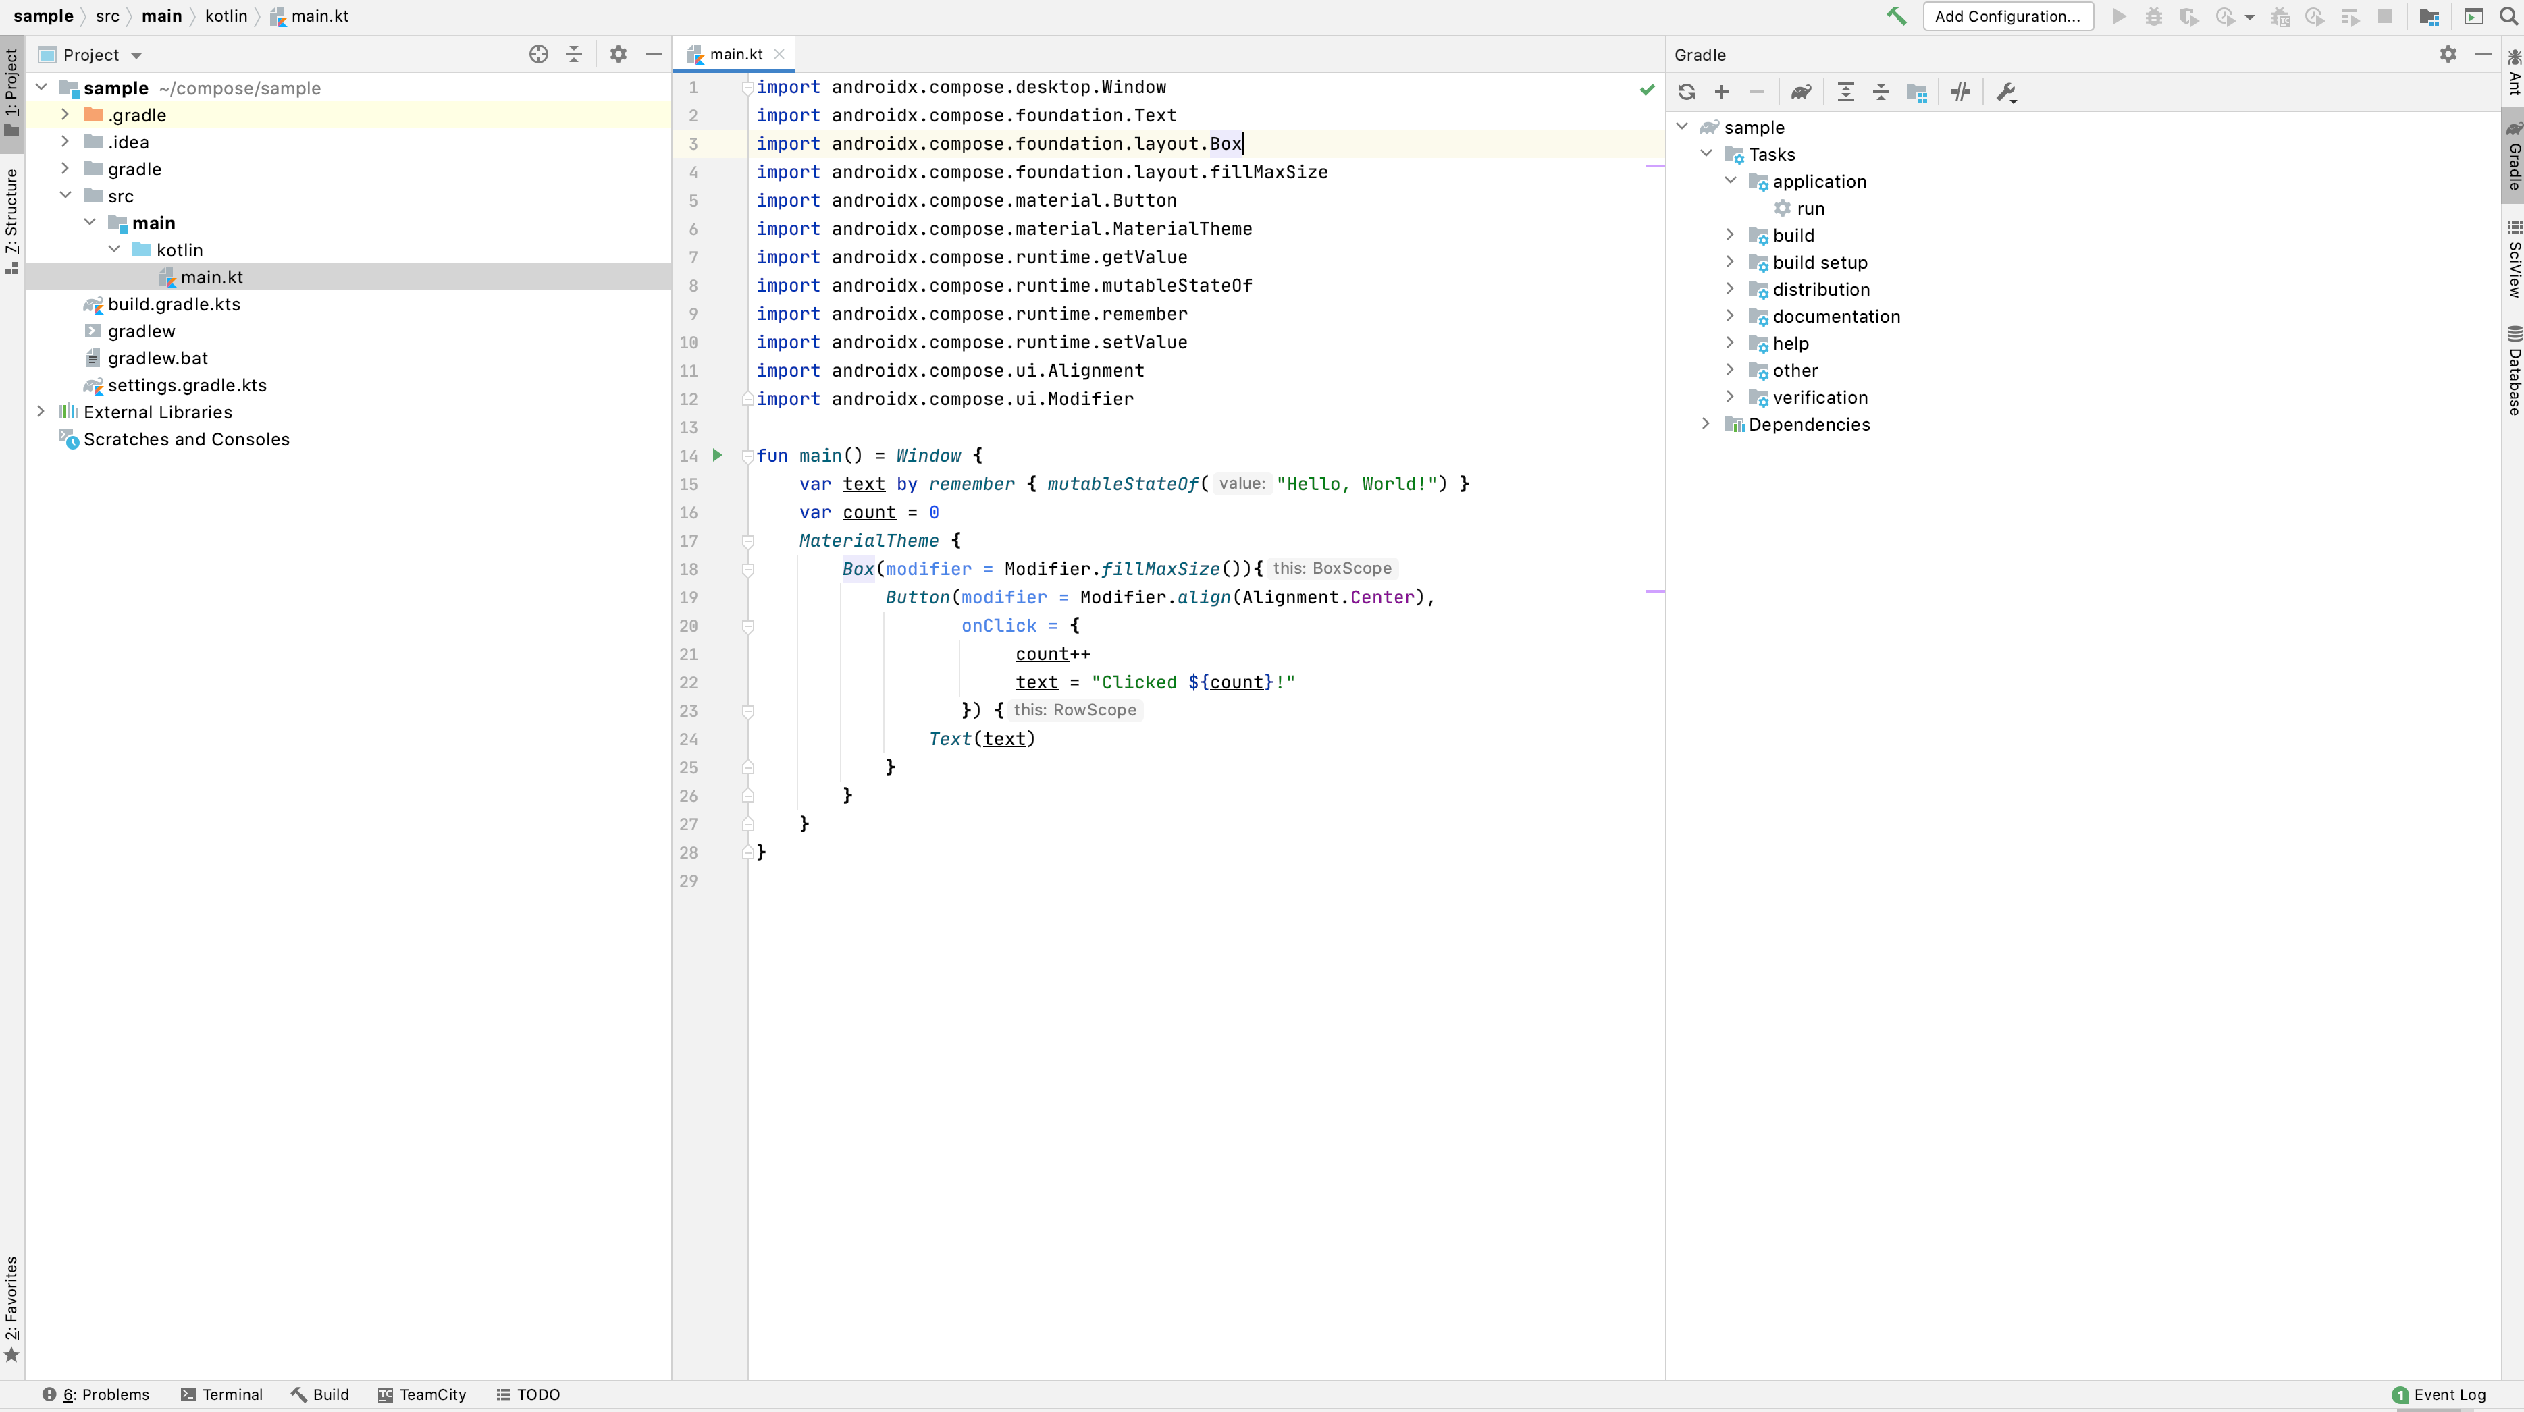This screenshot has height=1412, width=2524.
Task: Toggle fold marker on the MaterialTheme line
Action: pyautogui.click(x=747, y=541)
